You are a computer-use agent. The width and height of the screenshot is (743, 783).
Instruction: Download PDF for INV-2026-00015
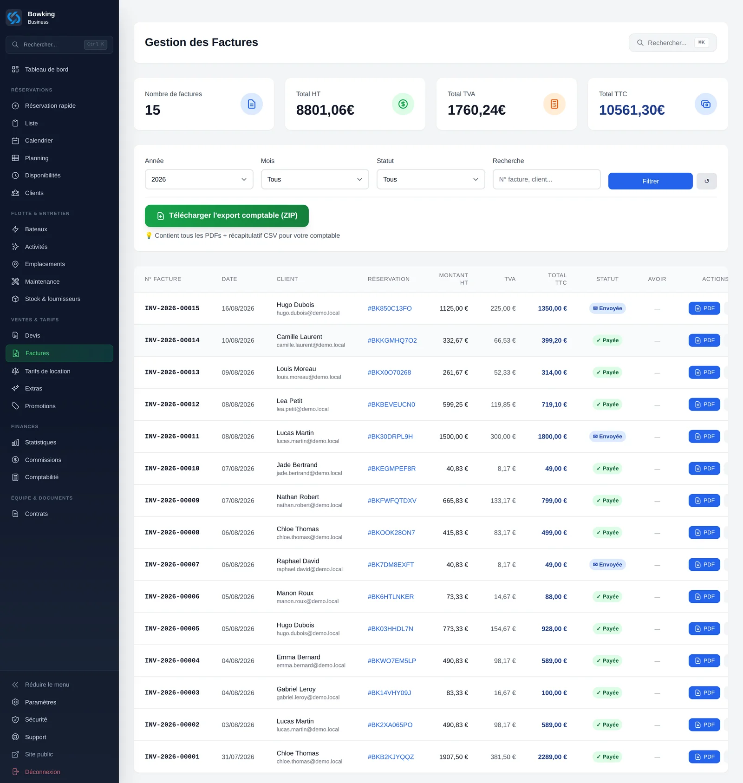coord(704,308)
